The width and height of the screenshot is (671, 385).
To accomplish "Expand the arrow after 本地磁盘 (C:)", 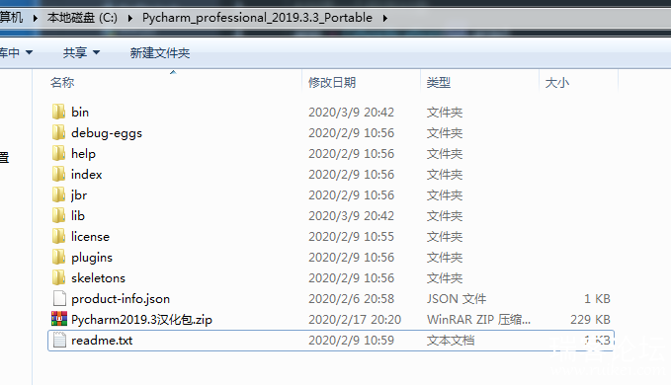I will tap(130, 18).
